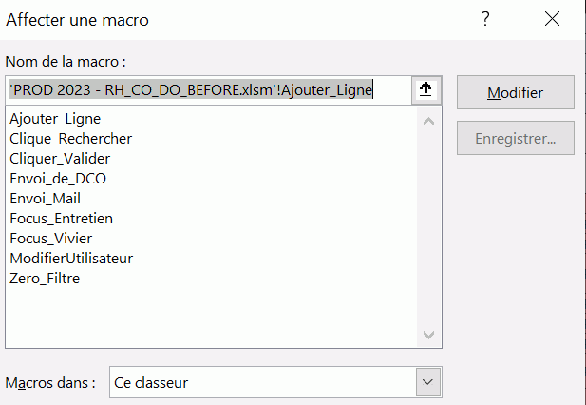Click the macro name text field

point(207,89)
